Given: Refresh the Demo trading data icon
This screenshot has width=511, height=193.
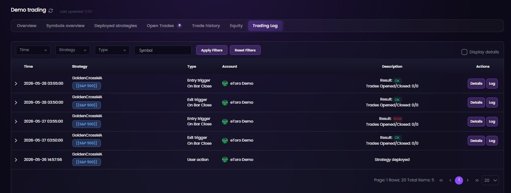Looking at the screenshot, I should 51,10.
